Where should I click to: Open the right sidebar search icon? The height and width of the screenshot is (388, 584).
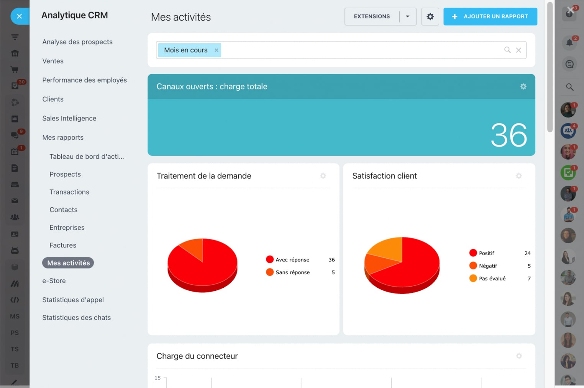[x=569, y=87]
